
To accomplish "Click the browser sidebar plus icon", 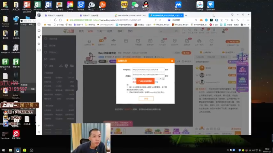I will tap(39, 126).
